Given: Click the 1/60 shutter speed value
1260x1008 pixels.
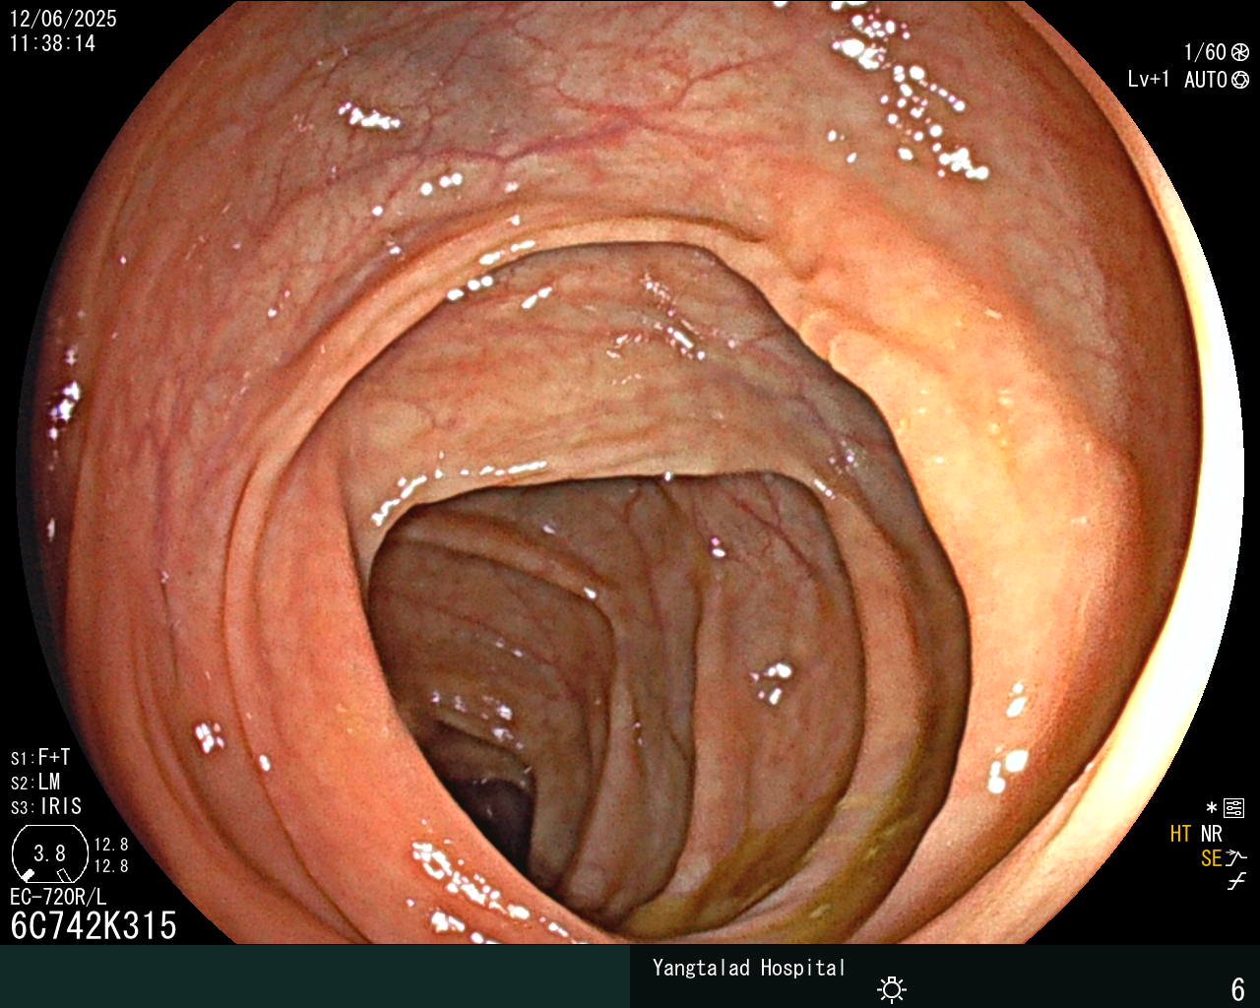Looking at the screenshot, I should [1205, 52].
